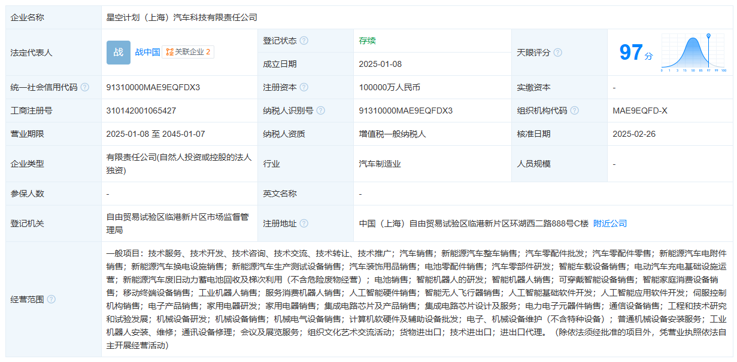Click the 英文名称 label
737x362 pixels.
click(x=280, y=194)
